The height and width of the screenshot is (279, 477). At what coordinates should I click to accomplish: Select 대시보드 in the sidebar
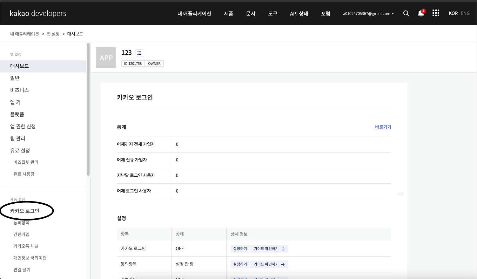click(x=43, y=66)
